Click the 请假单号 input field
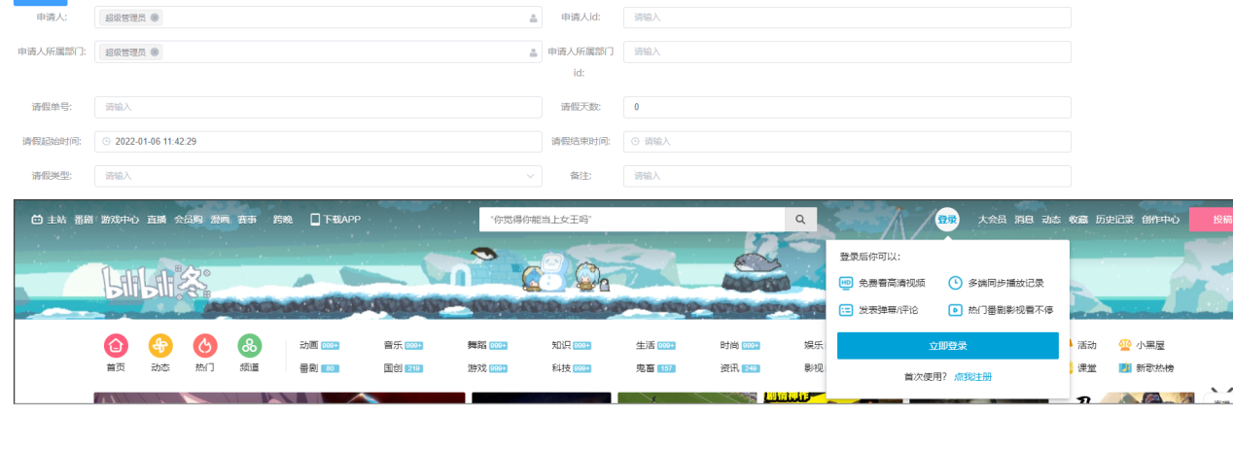The width and height of the screenshot is (1233, 449). pyautogui.click(x=318, y=107)
